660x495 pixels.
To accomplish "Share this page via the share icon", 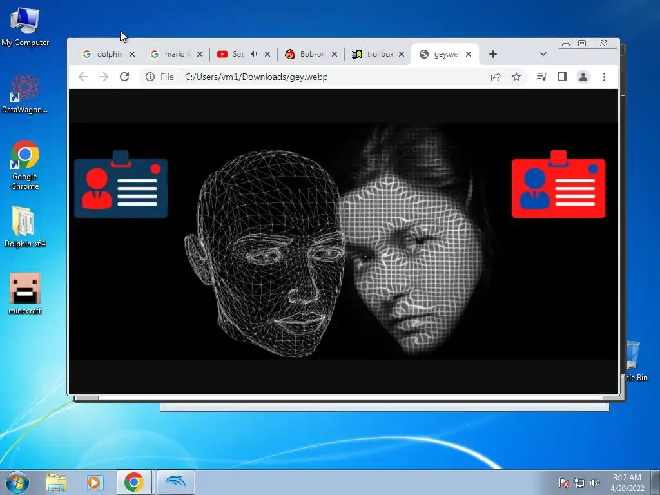I will (496, 77).
